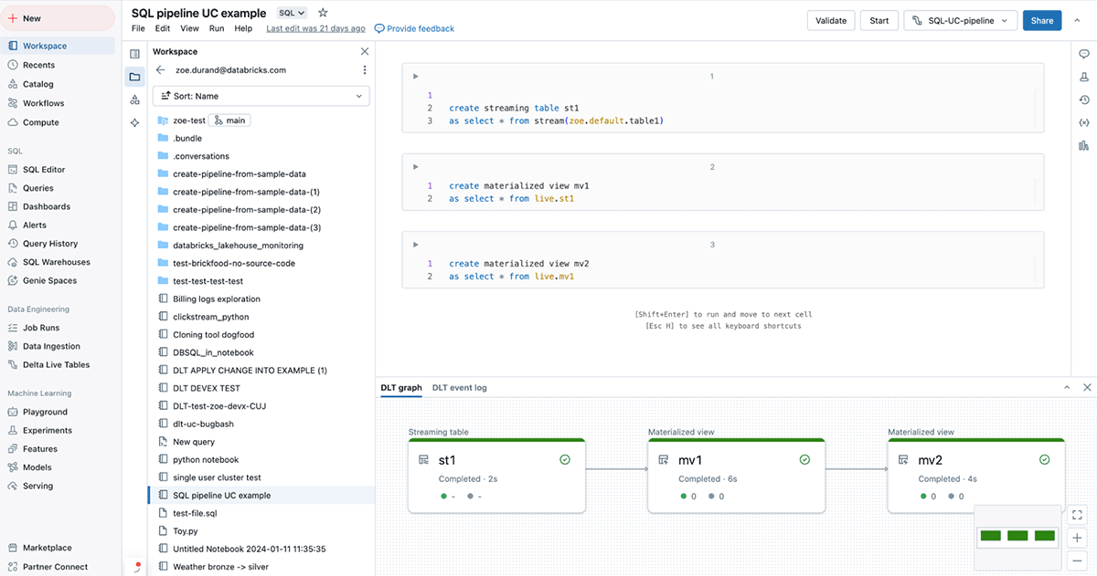This screenshot has height=576, width=1097.
Task: Click the workspace folder icon in side rail
Action: point(135,77)
